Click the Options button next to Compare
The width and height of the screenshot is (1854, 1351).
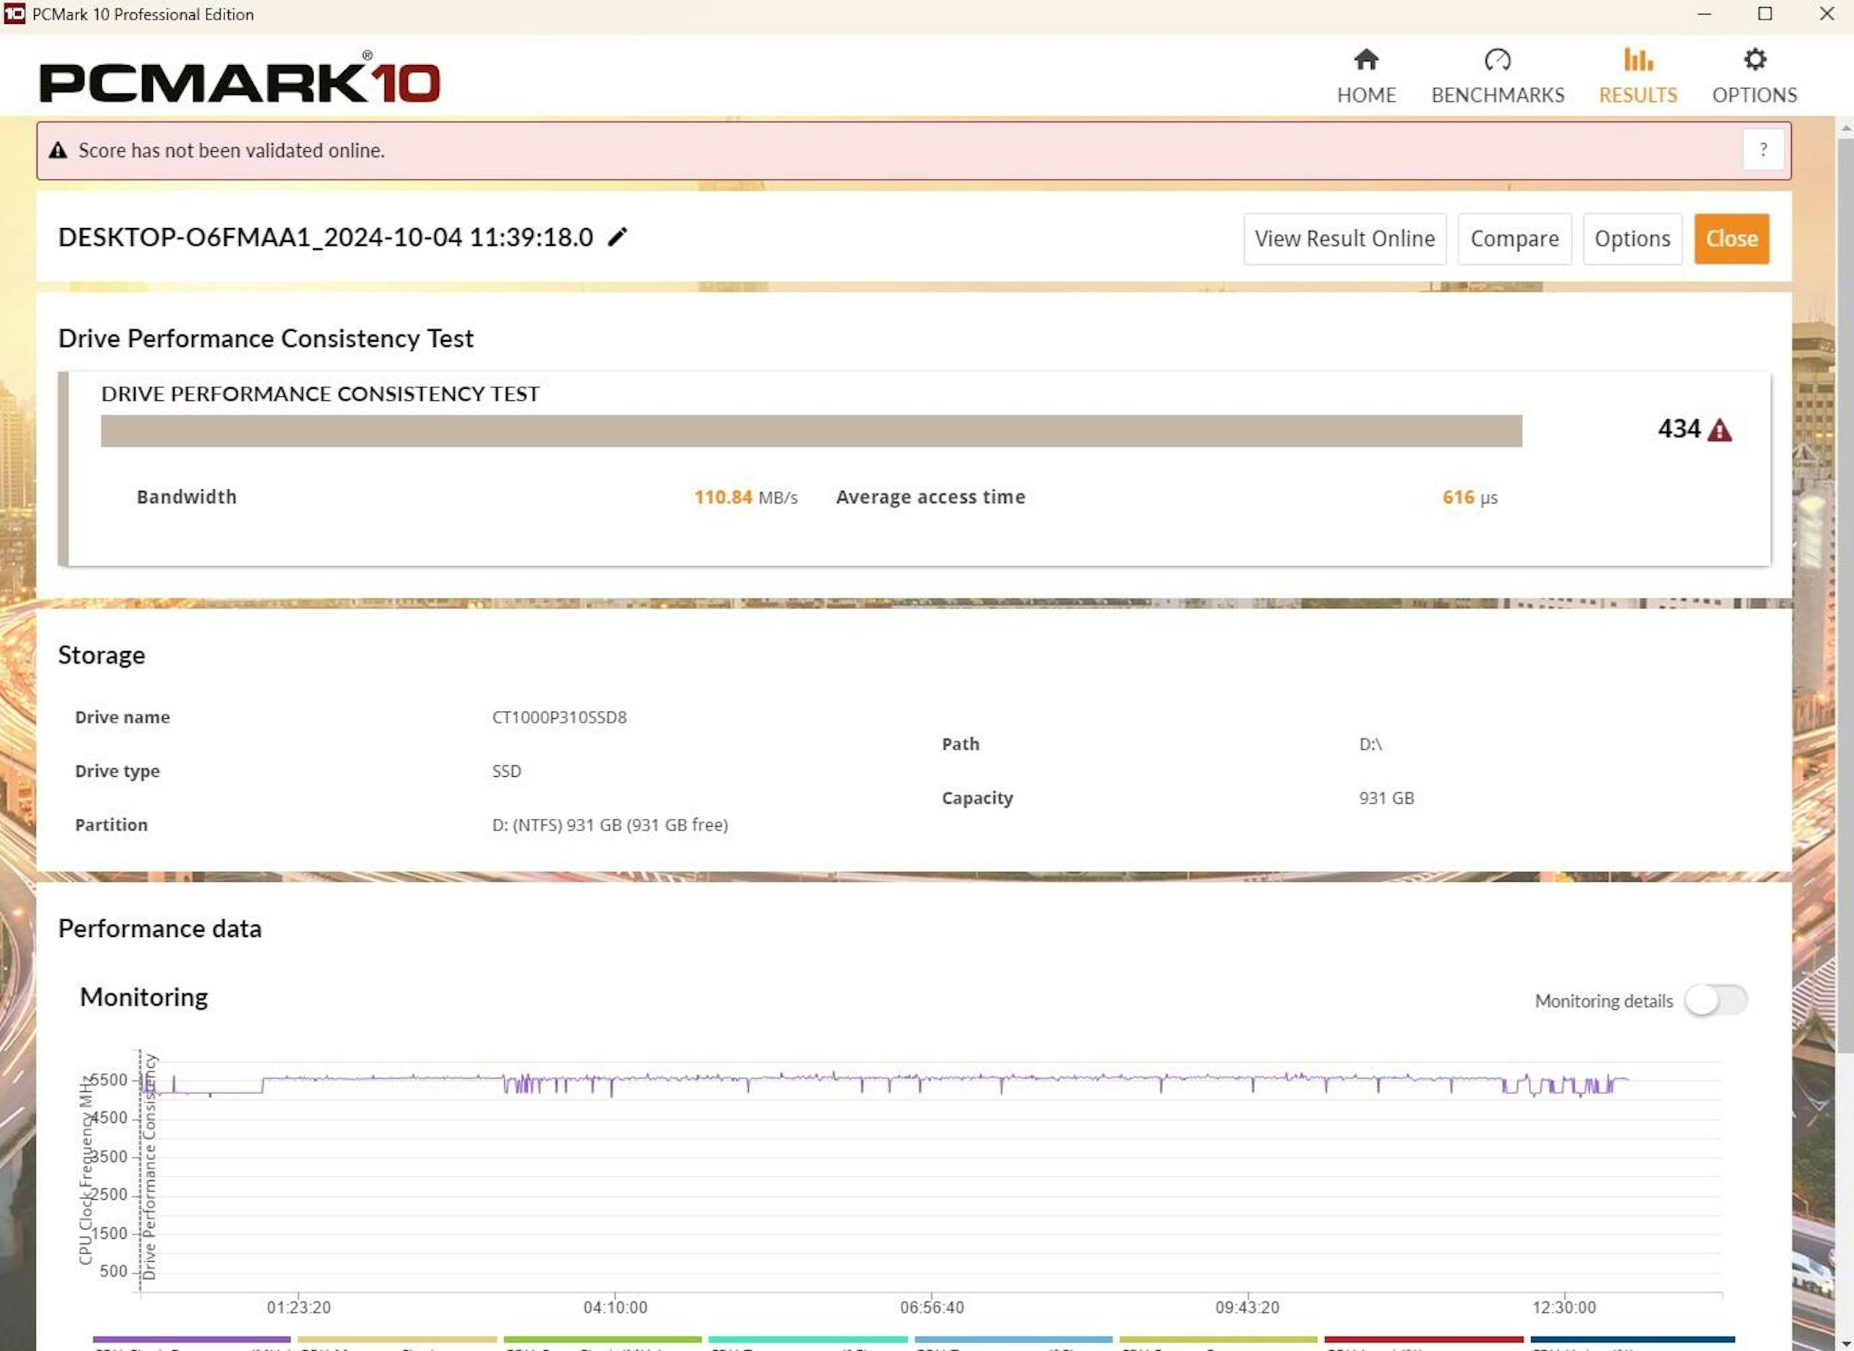1632,239
